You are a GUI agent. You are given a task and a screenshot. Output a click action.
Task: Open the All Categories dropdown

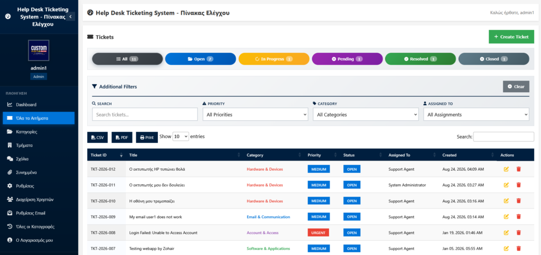pyautogui.click(x=366, y=115)
